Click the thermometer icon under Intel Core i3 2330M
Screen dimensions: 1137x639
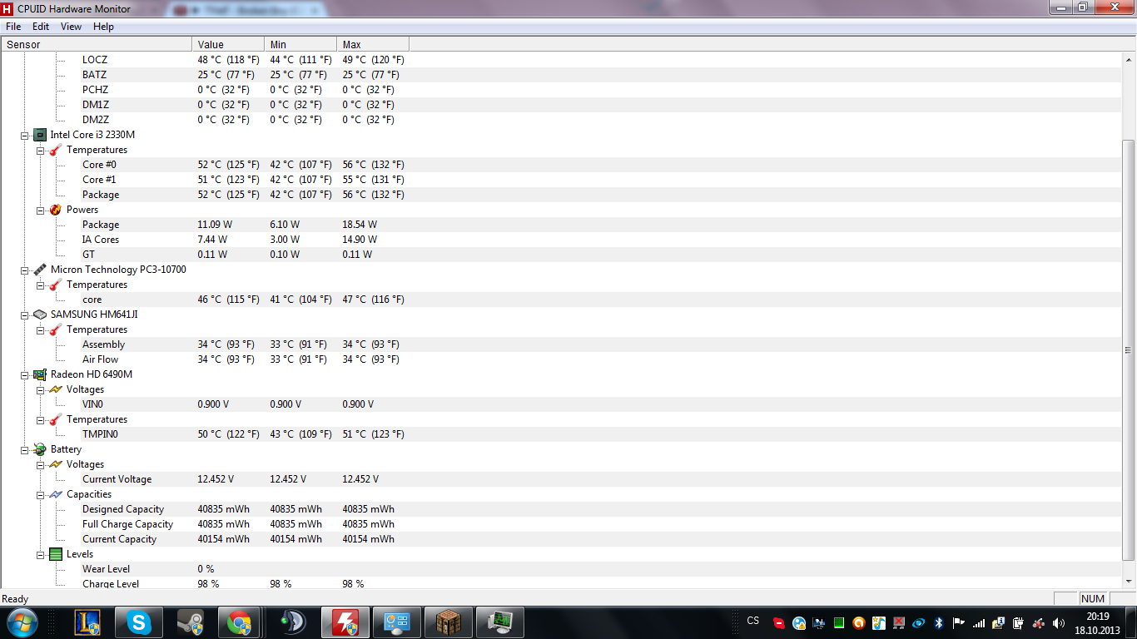pos(56,150)
